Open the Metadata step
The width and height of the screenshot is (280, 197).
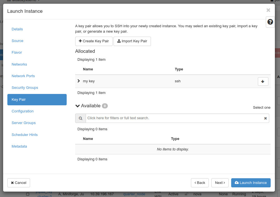point(19,146)
